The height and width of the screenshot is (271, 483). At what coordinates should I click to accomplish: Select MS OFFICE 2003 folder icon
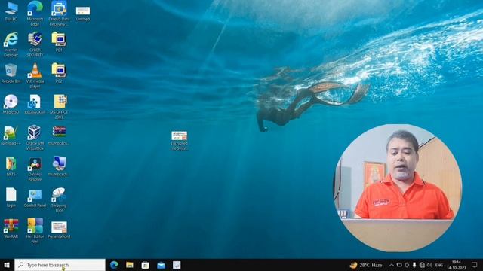(x=59, y=107)
